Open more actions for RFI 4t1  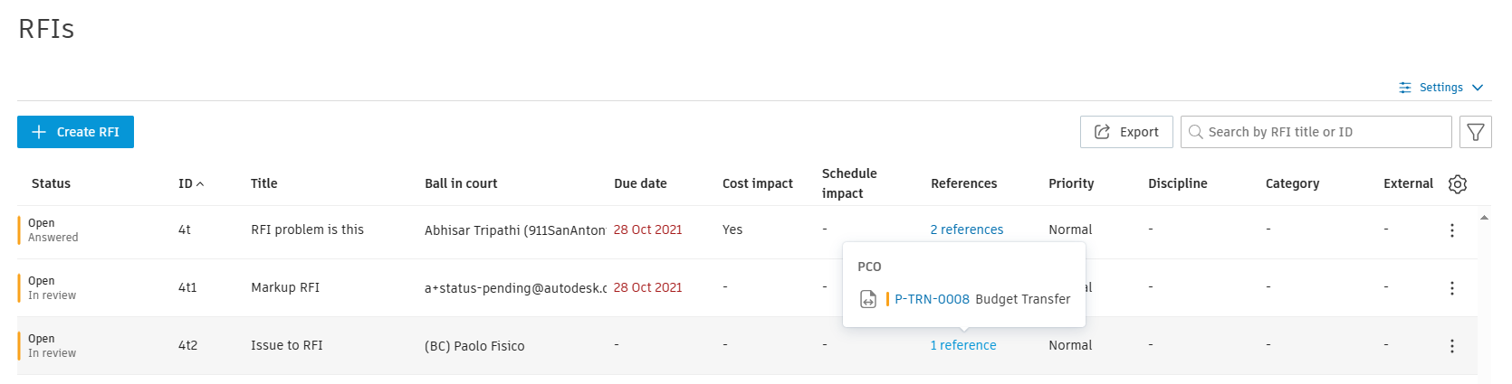[x=1451, y=288]
